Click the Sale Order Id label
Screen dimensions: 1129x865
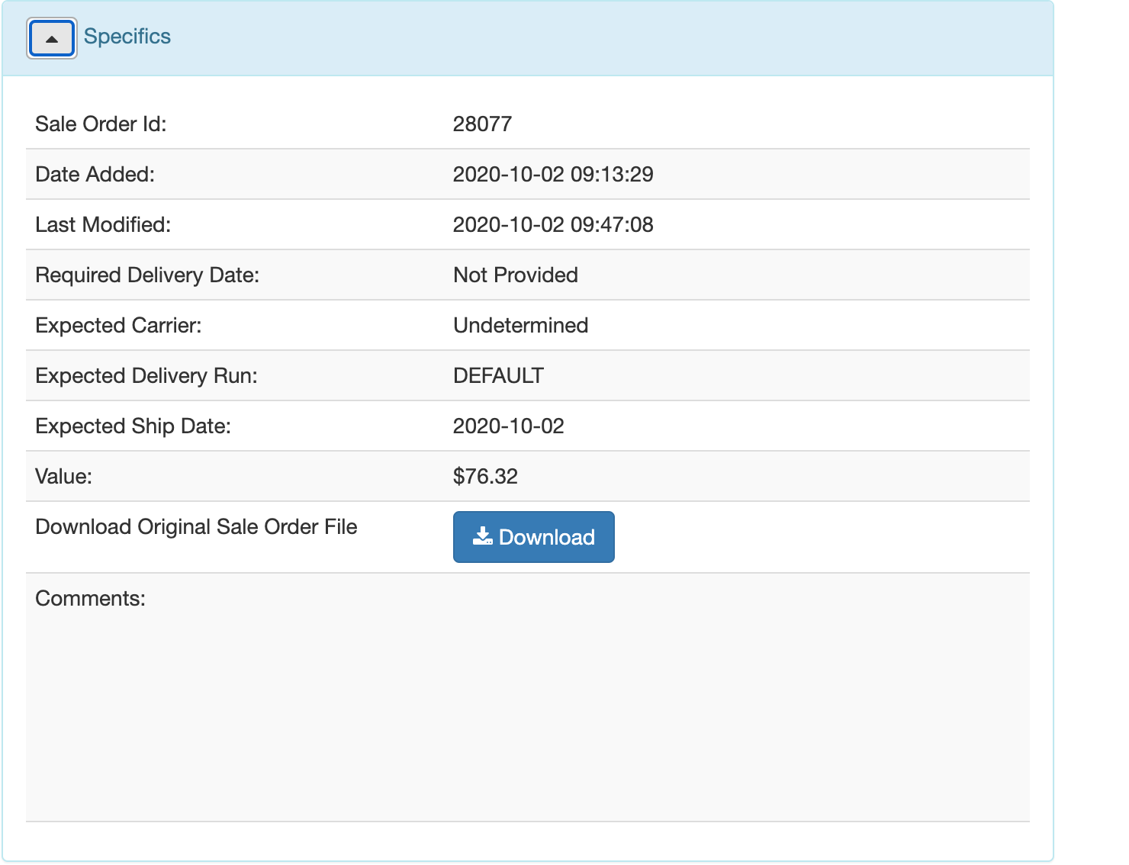click(x=101, y=124)
